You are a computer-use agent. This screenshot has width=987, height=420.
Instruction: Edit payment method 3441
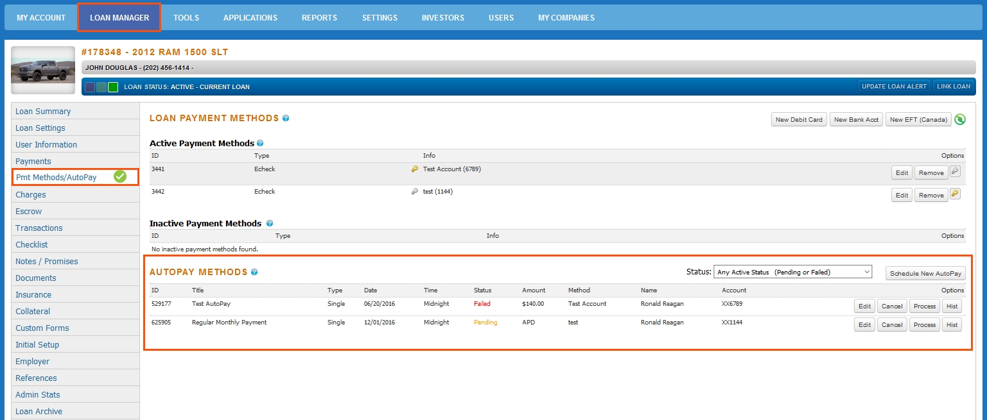pyautogui.click(x=902, y=172)
